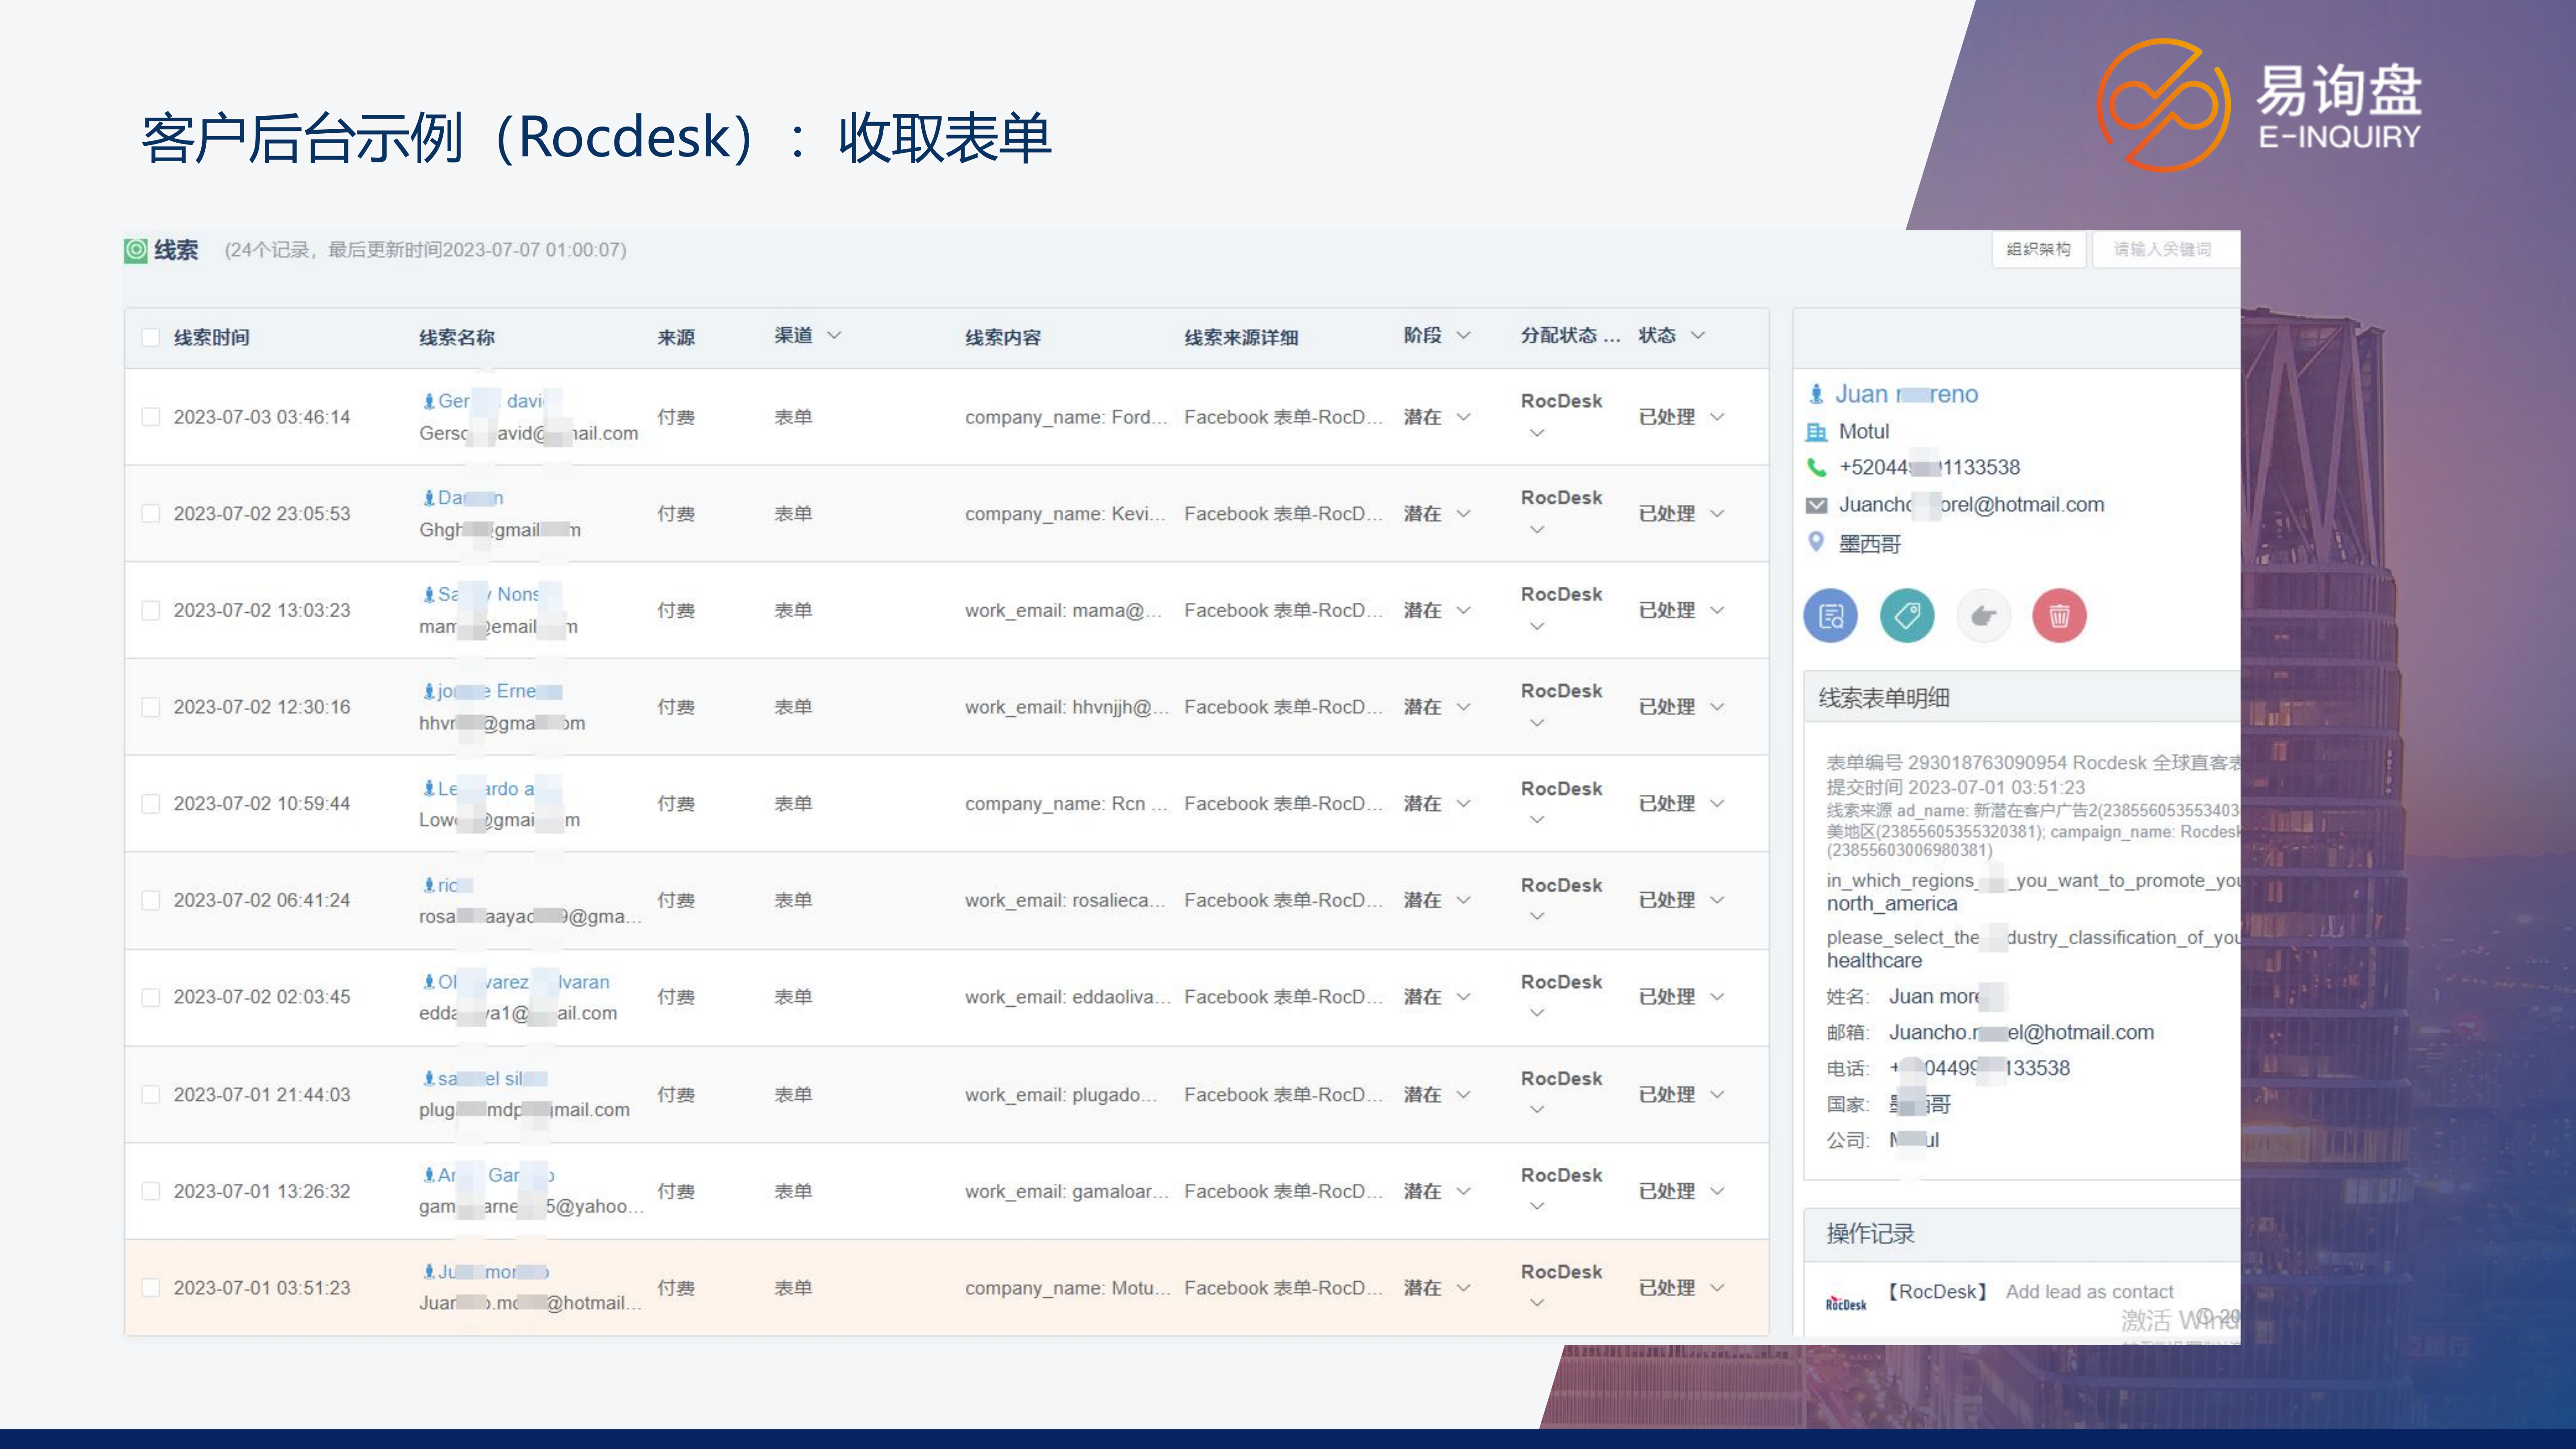Viewport: 2576px width, 1449px height.
Task: Click the green 线索 leads module icon
Action: pos(136,250)
